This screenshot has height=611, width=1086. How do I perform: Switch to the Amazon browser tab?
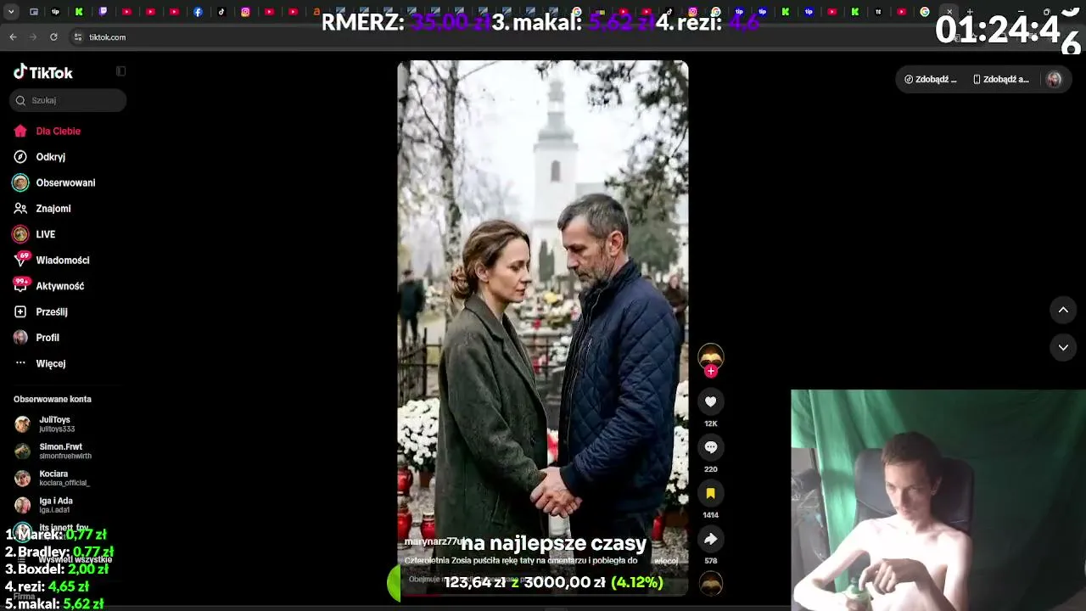click(316, 12)
